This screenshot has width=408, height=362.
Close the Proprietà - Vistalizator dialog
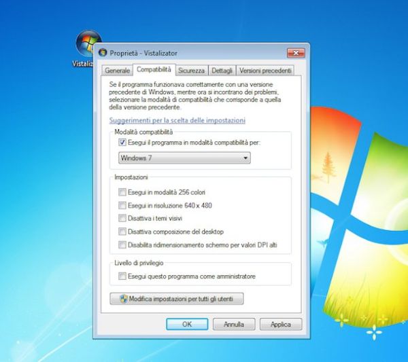(295, 52)
